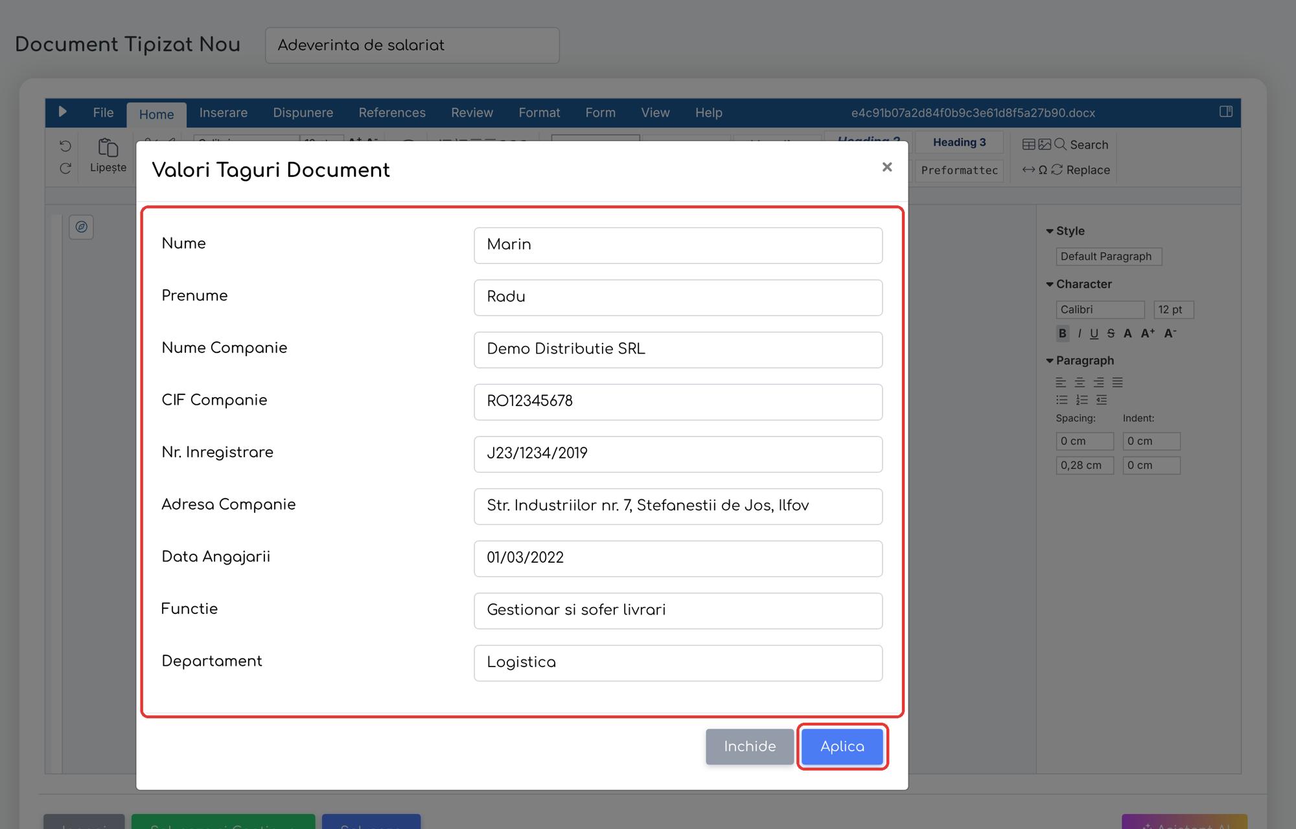The image size is (1296, 829).
Task: Toggle Strikethrough in the Character panel
Action: (x=1111, y=334)
